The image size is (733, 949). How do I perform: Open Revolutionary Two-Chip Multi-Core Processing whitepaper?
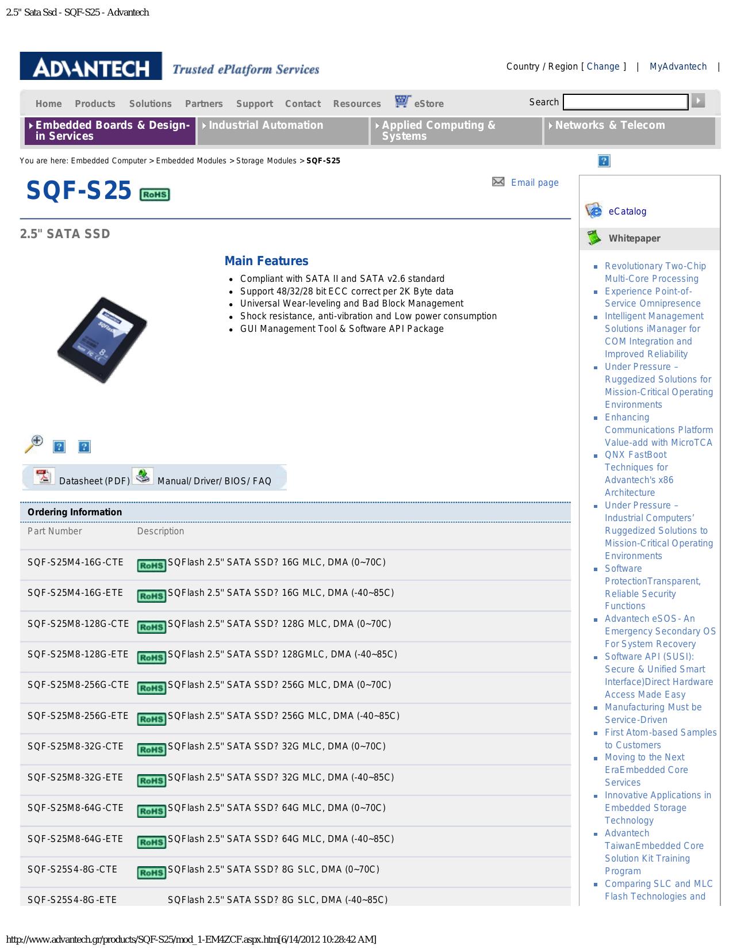(x=655, y=272)
